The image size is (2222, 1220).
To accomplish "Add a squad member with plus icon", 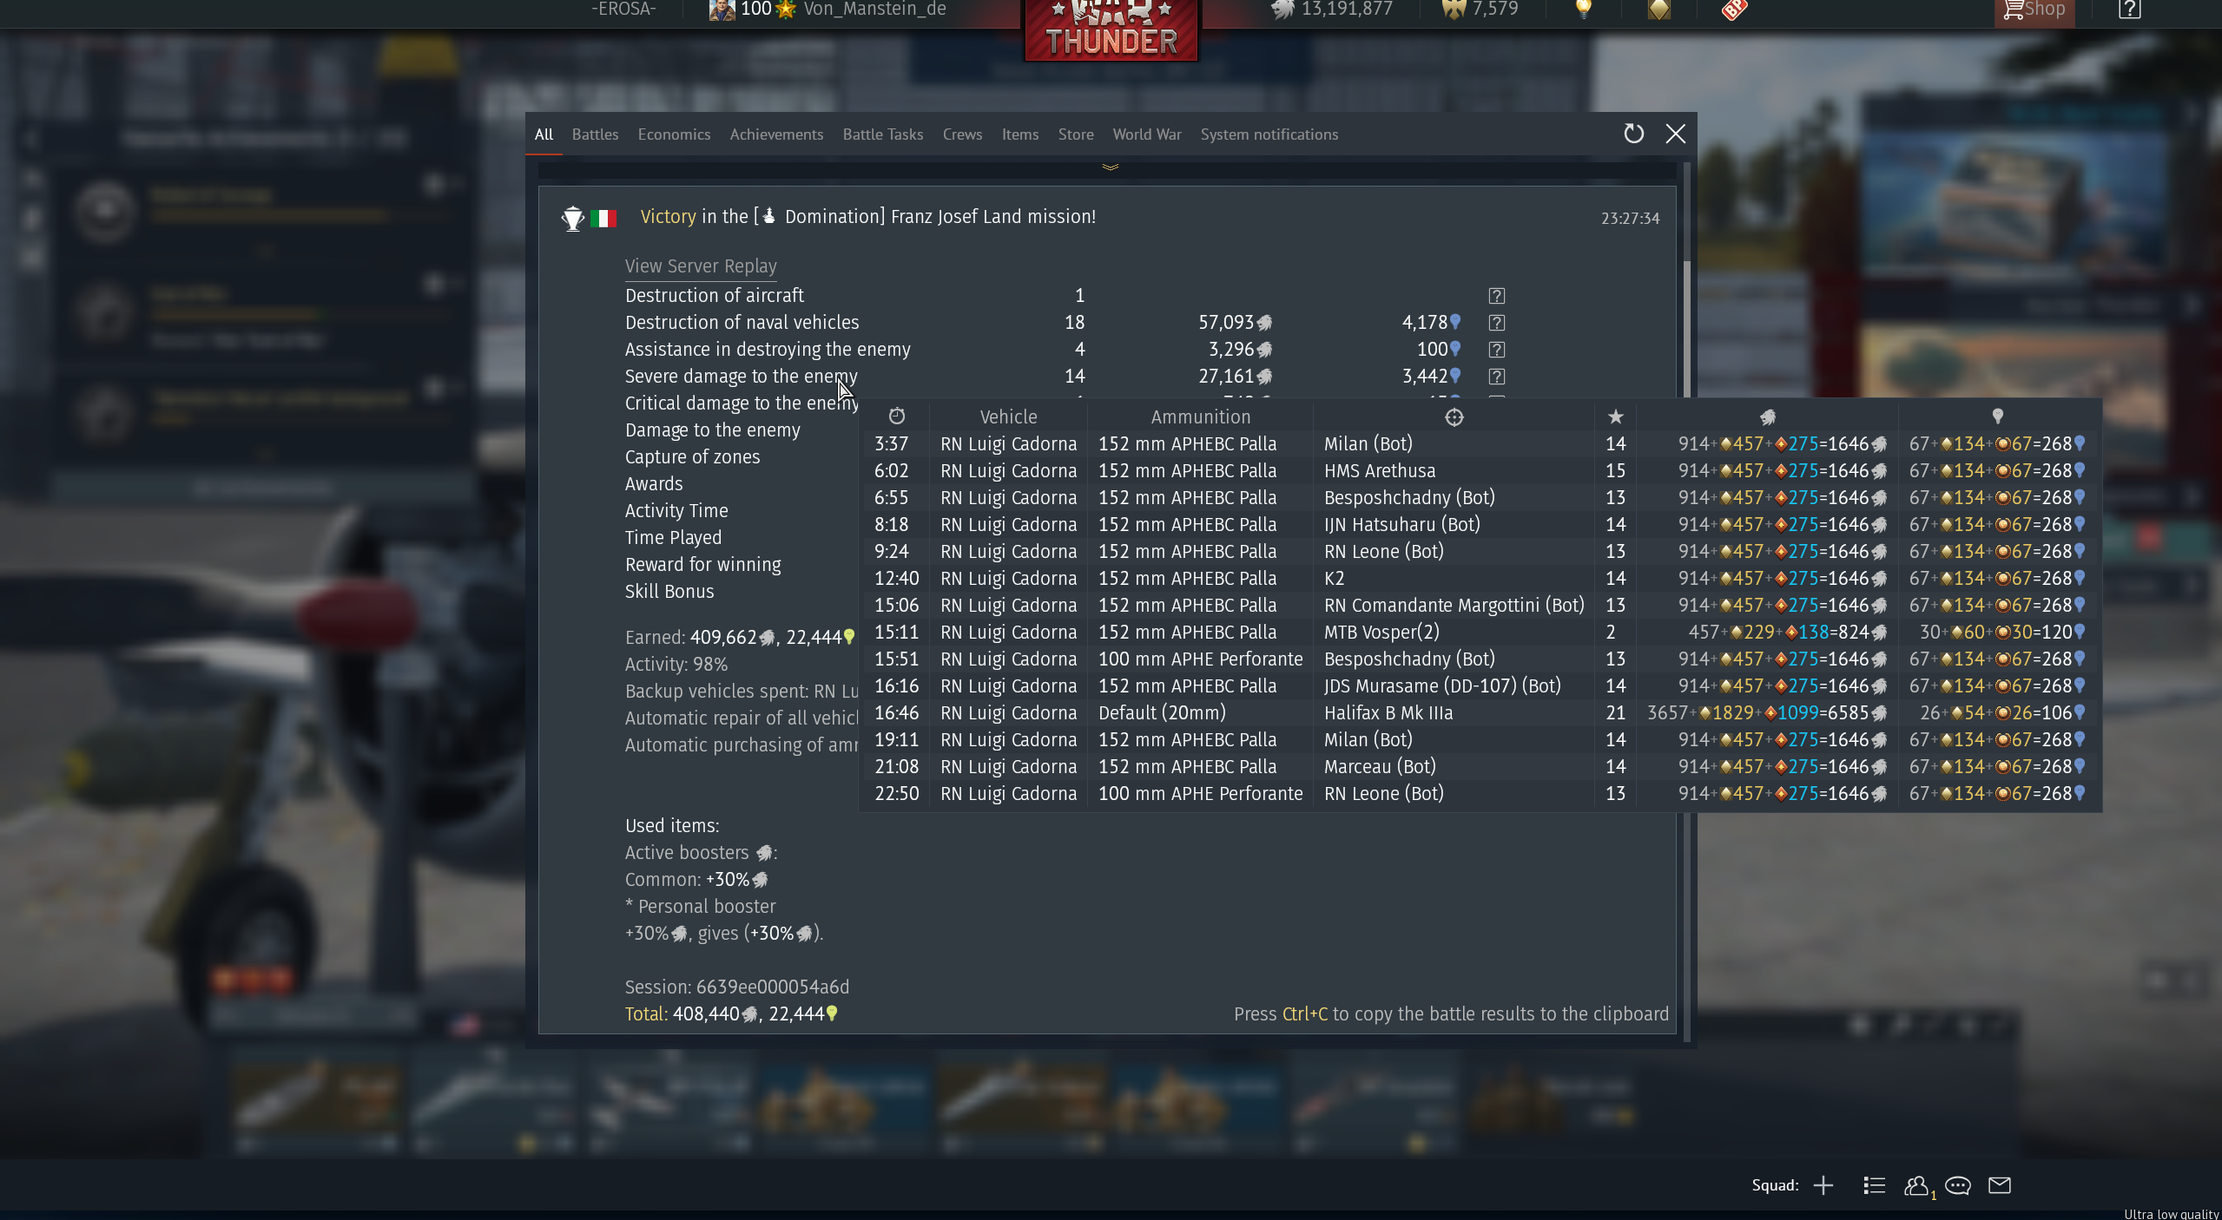I will point(1823,1185).
